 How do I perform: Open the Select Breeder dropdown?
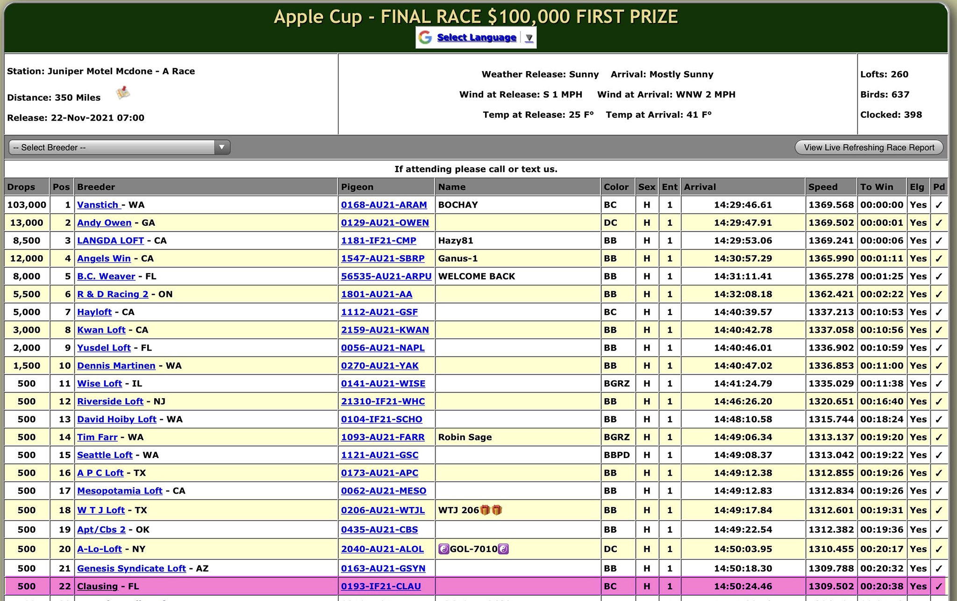[119, 147]
